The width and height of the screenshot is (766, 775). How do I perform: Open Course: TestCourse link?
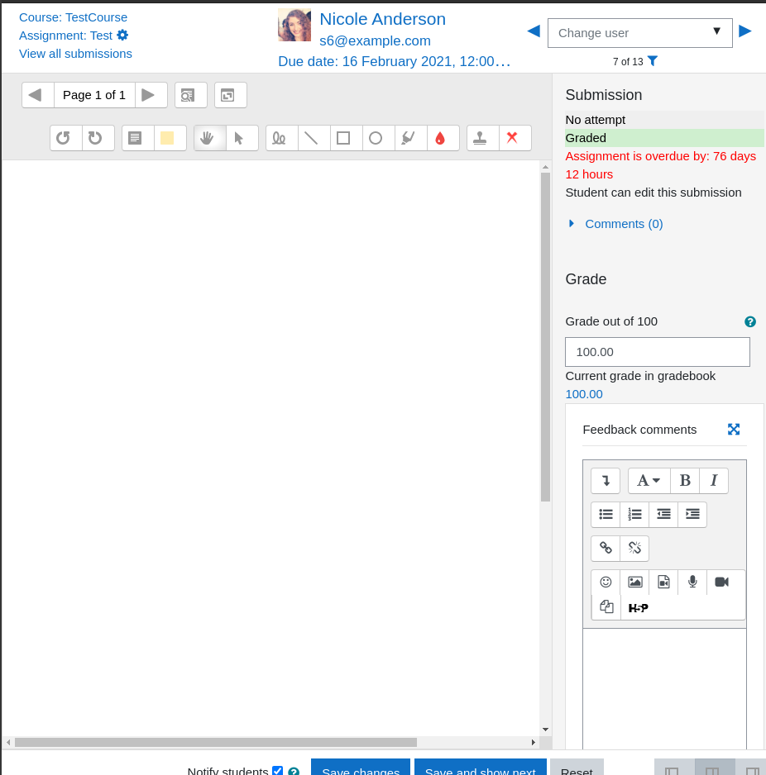74,17
